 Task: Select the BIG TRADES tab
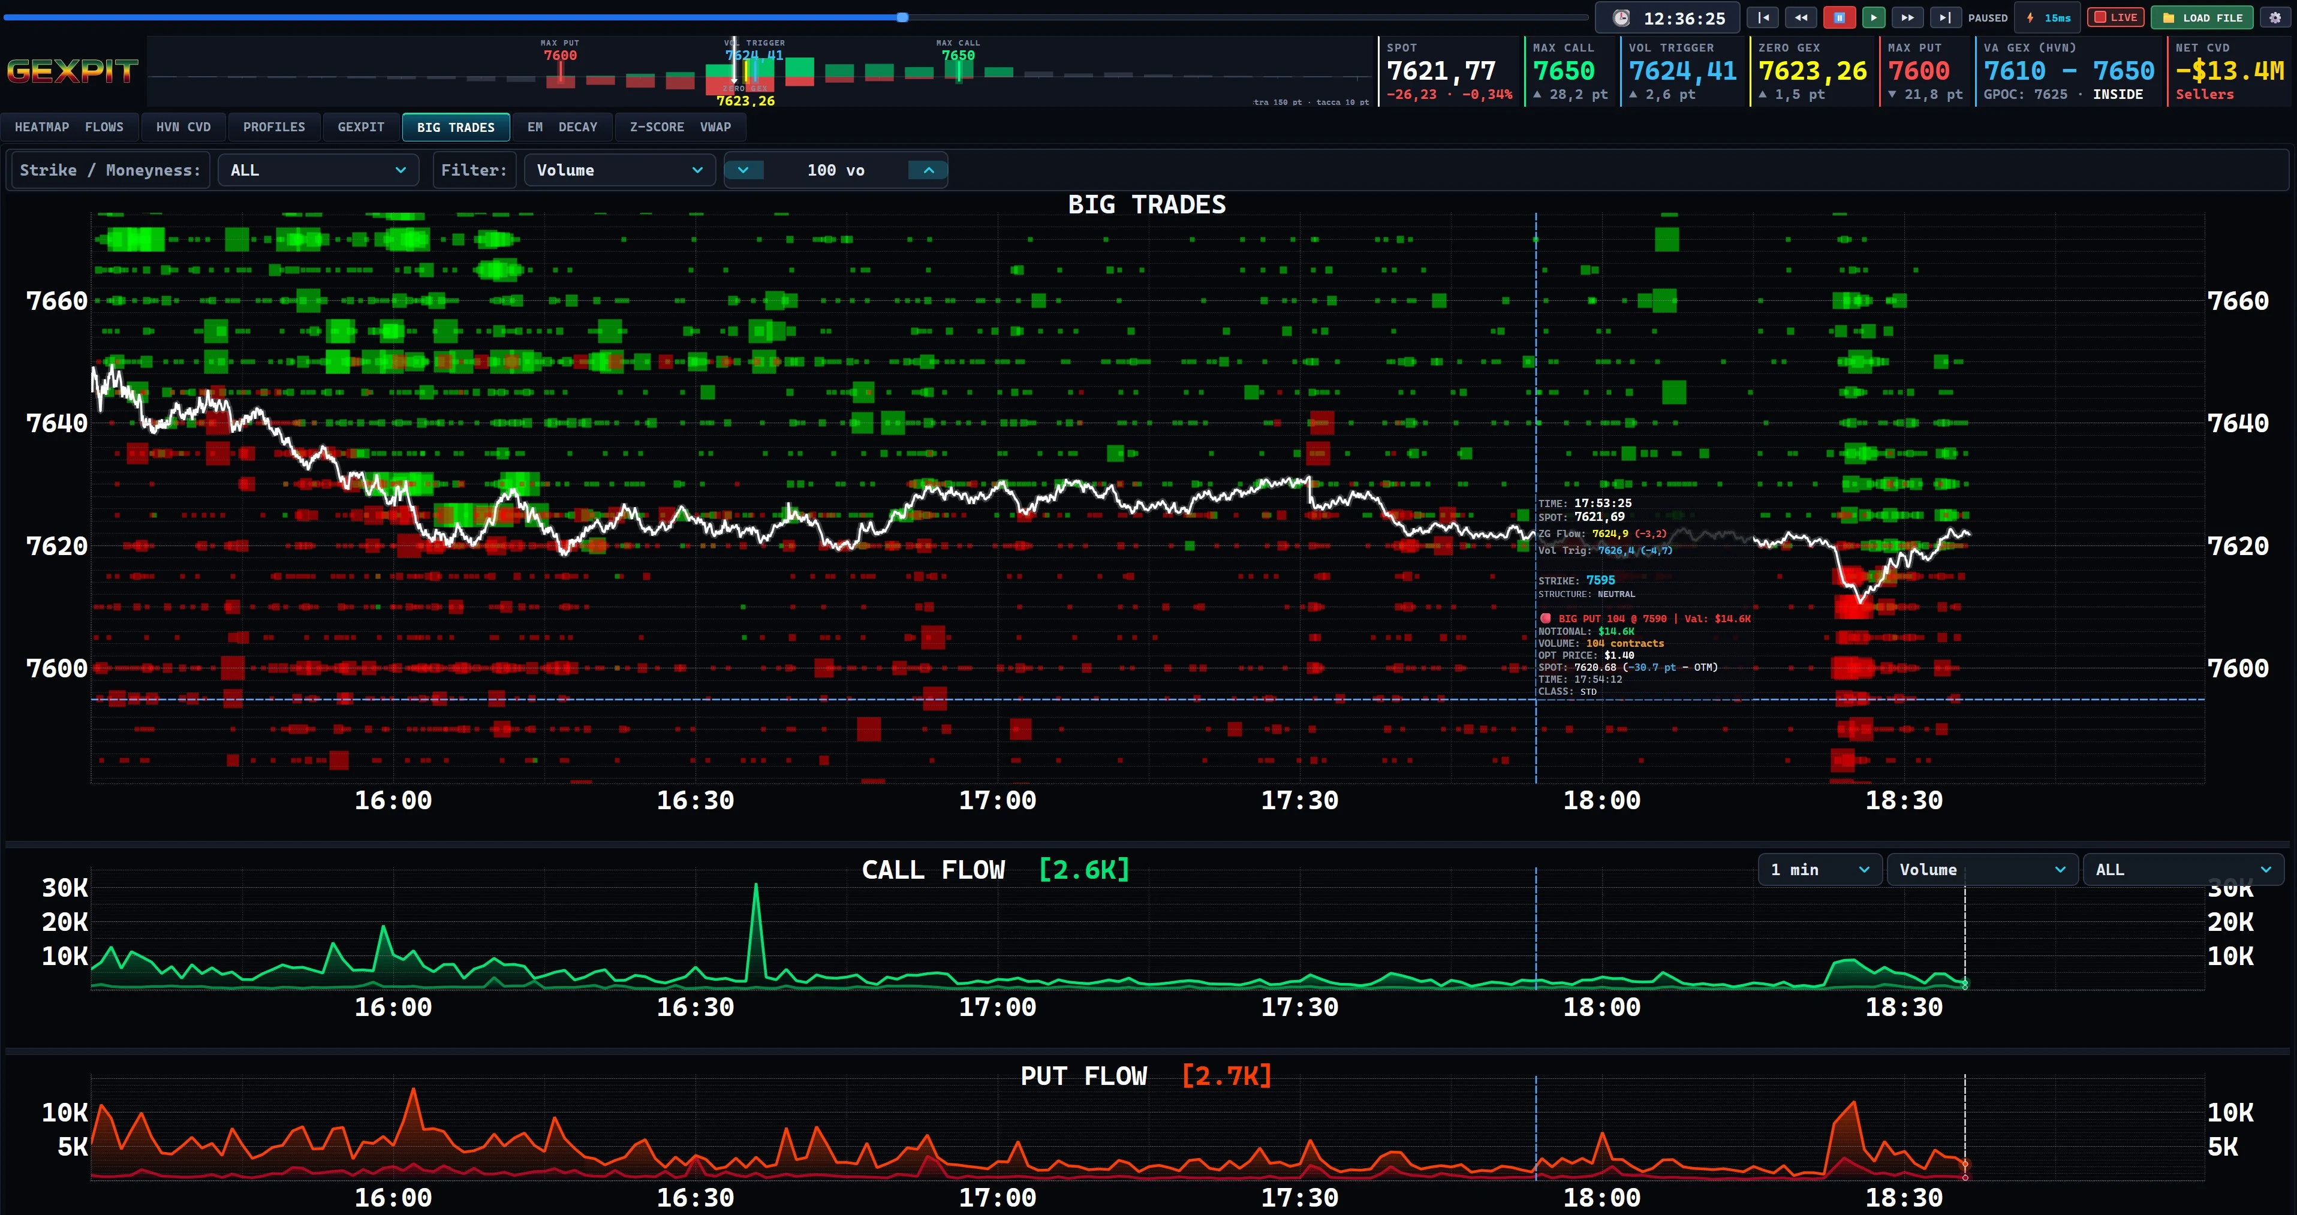[x=456, y=128]
